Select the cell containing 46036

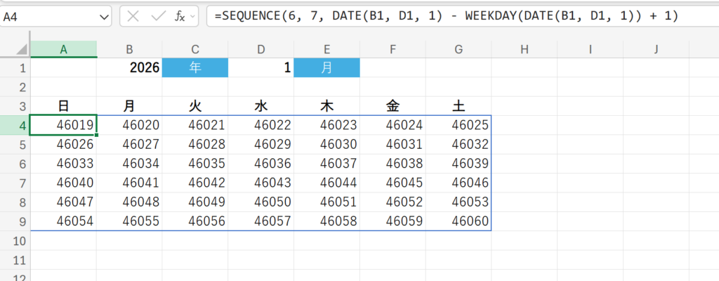pos(261,164)
